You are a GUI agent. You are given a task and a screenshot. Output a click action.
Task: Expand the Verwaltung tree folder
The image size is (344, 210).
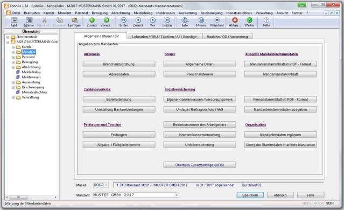click(x=13, y=97)
